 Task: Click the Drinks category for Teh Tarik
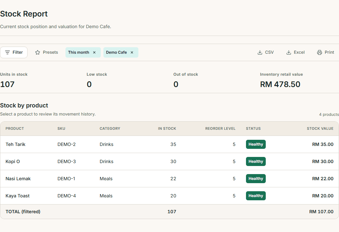click(x=106, y=144)
